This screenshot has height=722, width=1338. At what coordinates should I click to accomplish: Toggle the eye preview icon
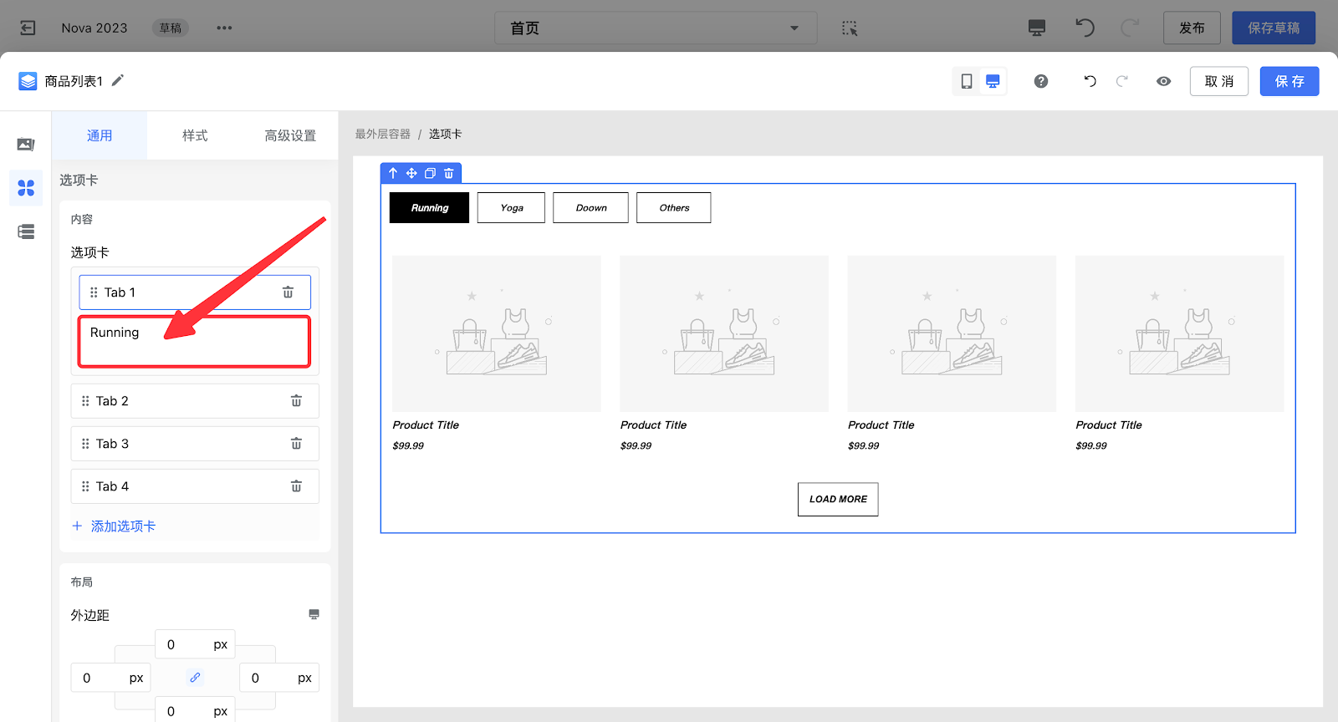1163,81
